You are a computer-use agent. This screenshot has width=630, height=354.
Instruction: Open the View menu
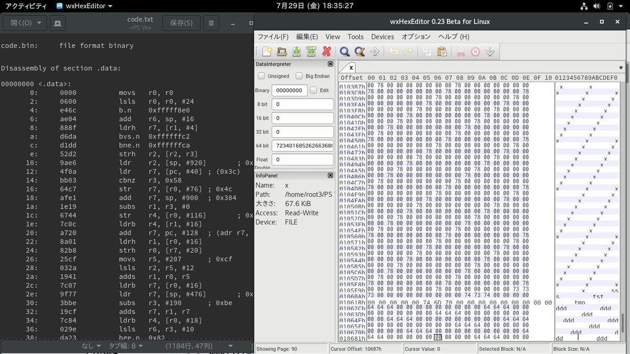(x=333, y=37)
